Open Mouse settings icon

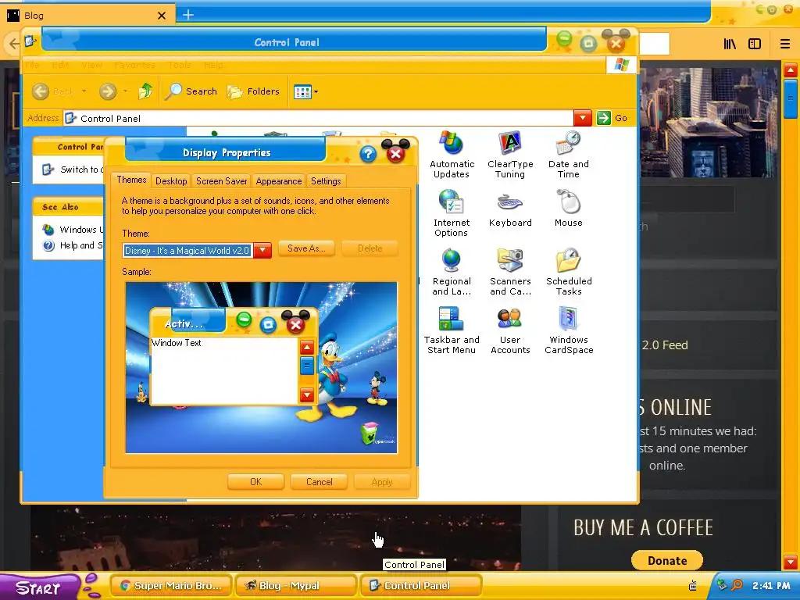[x=569, y=208]
